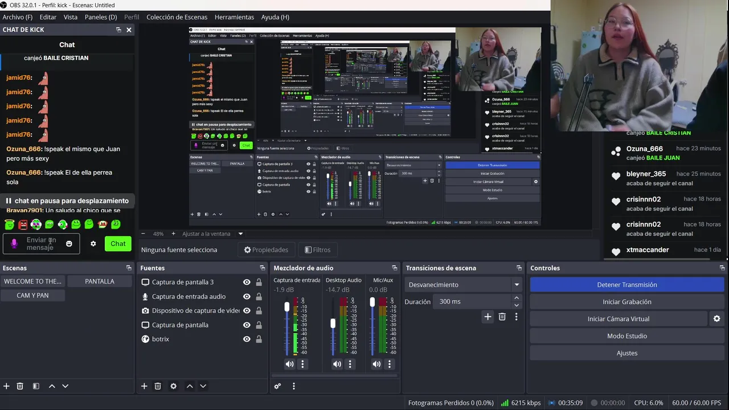Click Iniciar Cámara Virtual button

click(619, 319)
